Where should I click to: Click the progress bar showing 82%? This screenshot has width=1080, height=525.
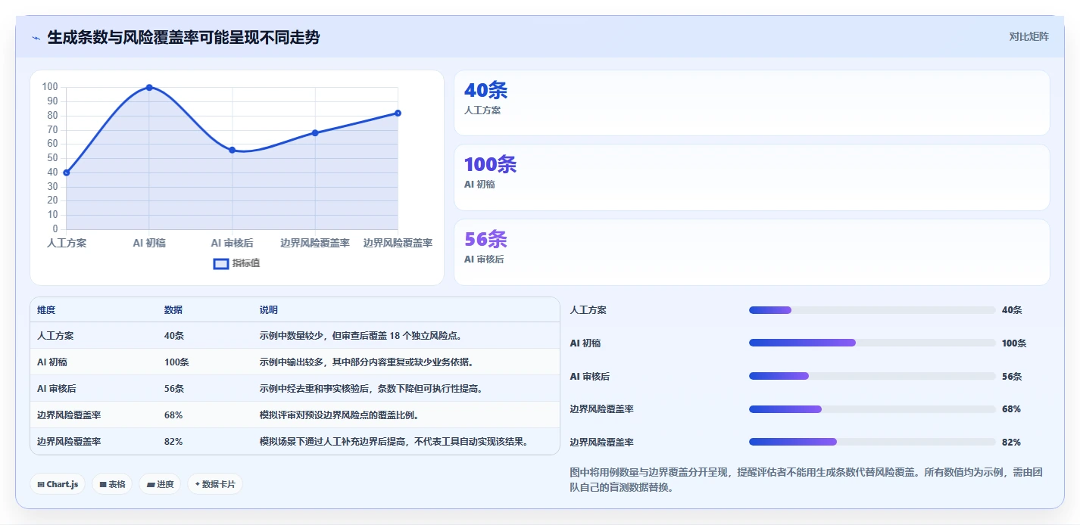[x=872, y=442]
